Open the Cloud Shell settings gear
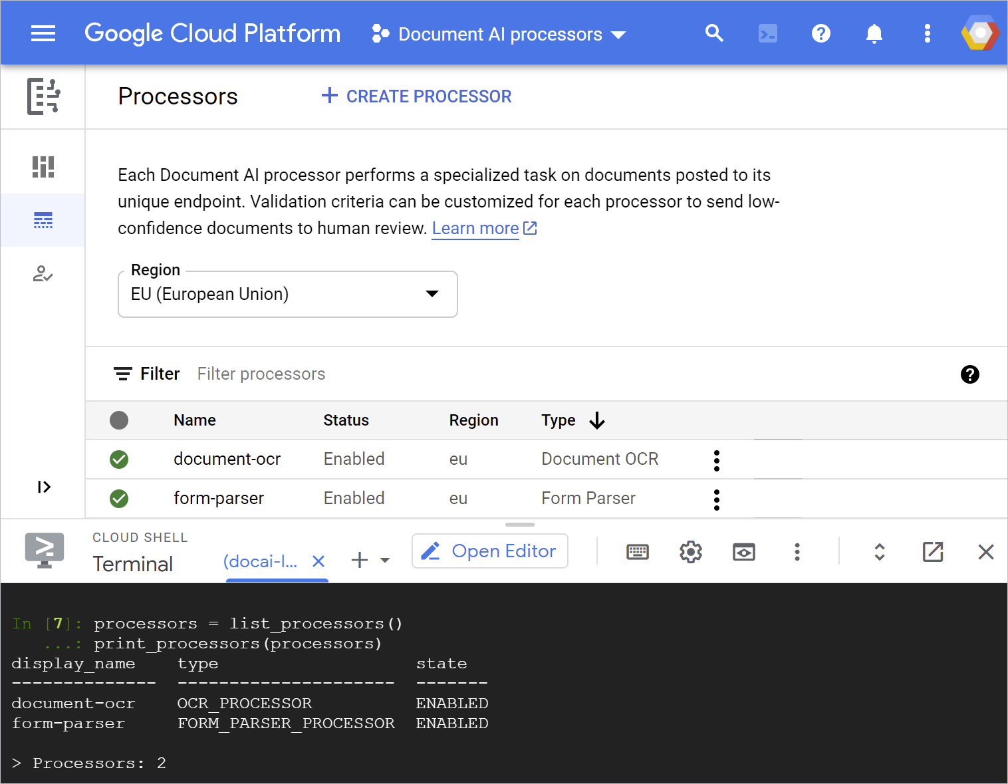Image resolution: width=1008 pixels, height=784 pixels. tap(691, 552)
